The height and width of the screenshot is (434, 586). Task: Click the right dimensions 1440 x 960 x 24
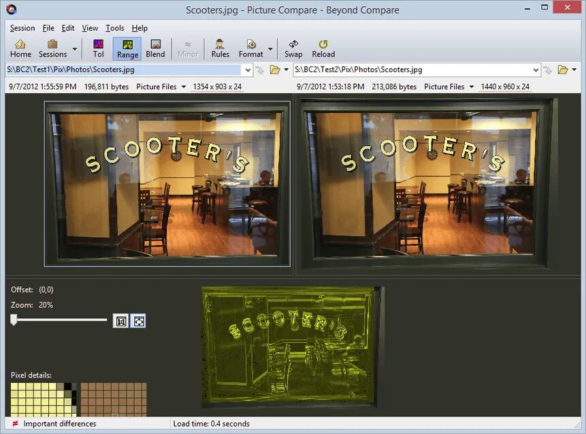[x=505, y=87]
